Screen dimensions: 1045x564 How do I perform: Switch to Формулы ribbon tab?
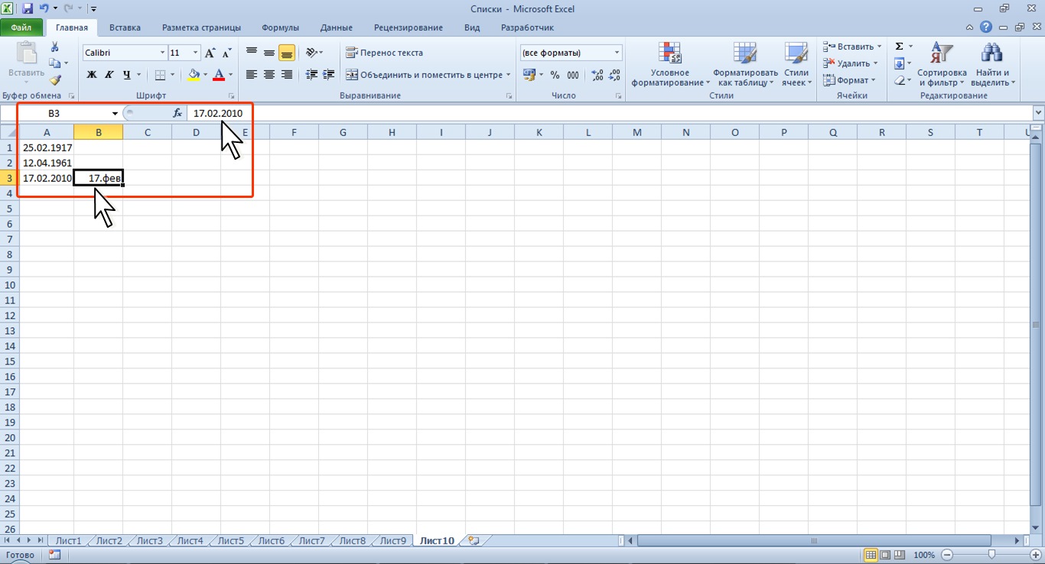[x=280, y=28]
